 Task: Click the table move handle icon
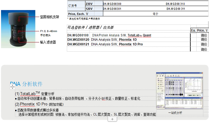[x=12, y=87]
